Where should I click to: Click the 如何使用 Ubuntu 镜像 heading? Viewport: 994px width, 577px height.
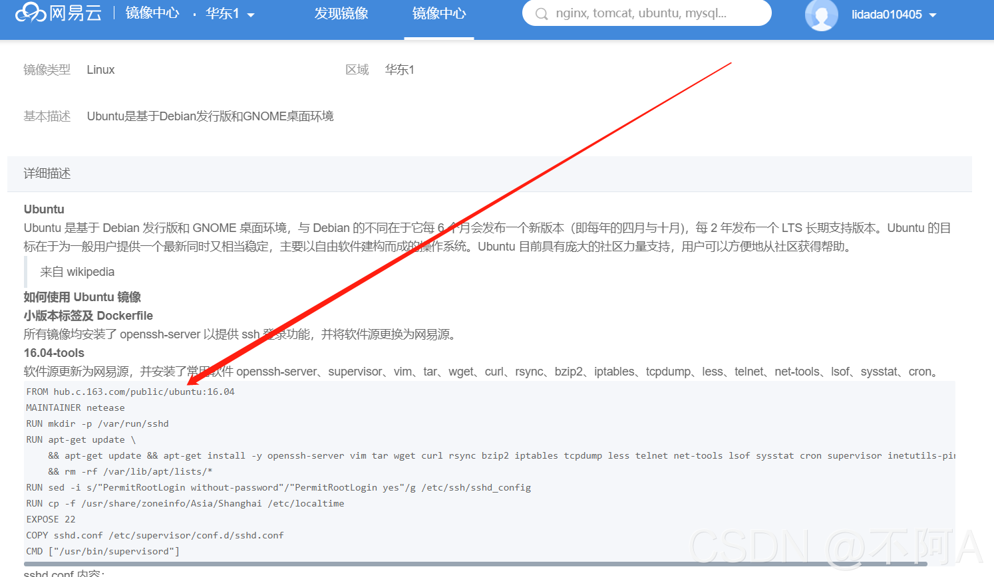point(83,297)
